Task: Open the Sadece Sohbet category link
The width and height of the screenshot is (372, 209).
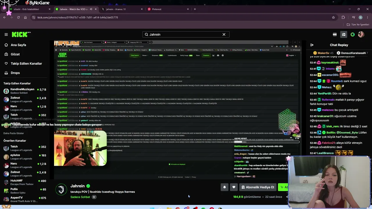Action: pyautogui.click(x=80, y=197)
